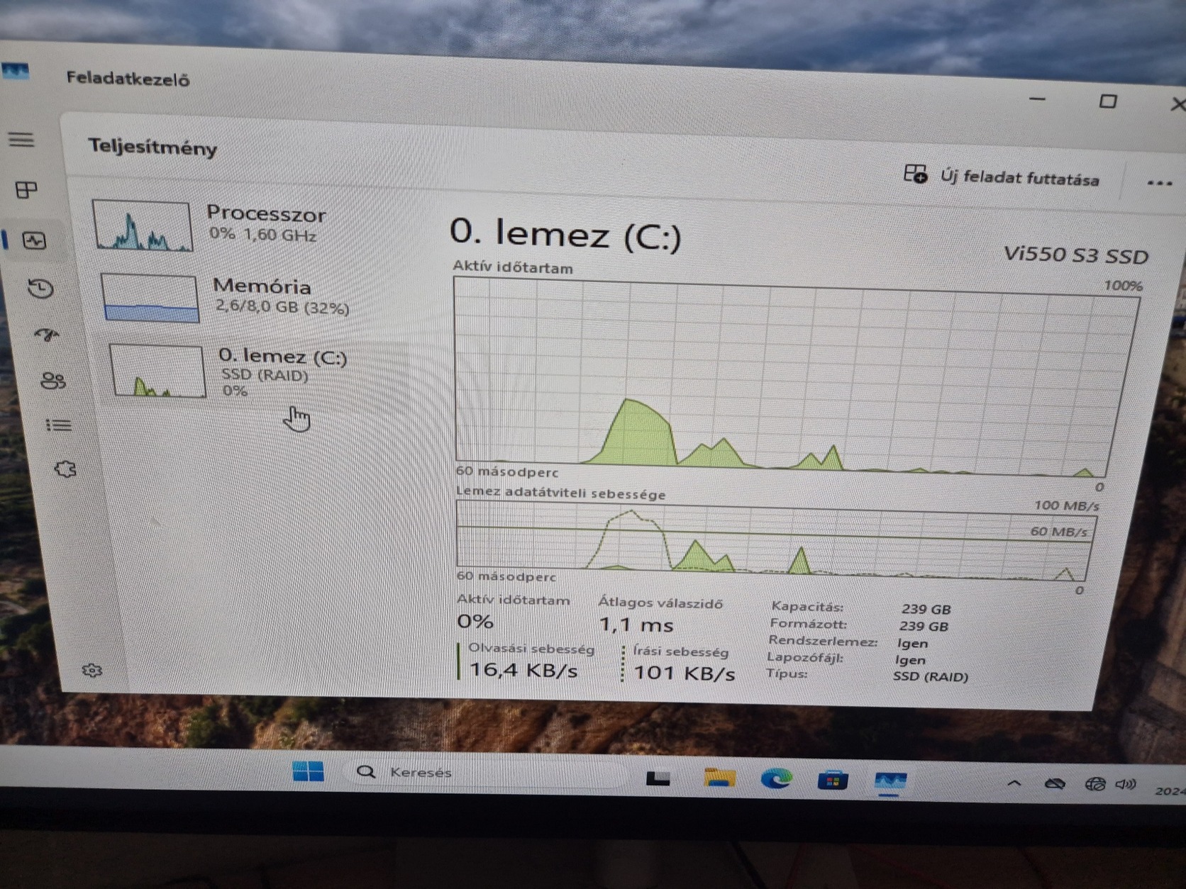Click the "0. lemez (C:)" main heading
Image resolution: width=1186 pixels, height=889 pixels.
pos(565,233)
